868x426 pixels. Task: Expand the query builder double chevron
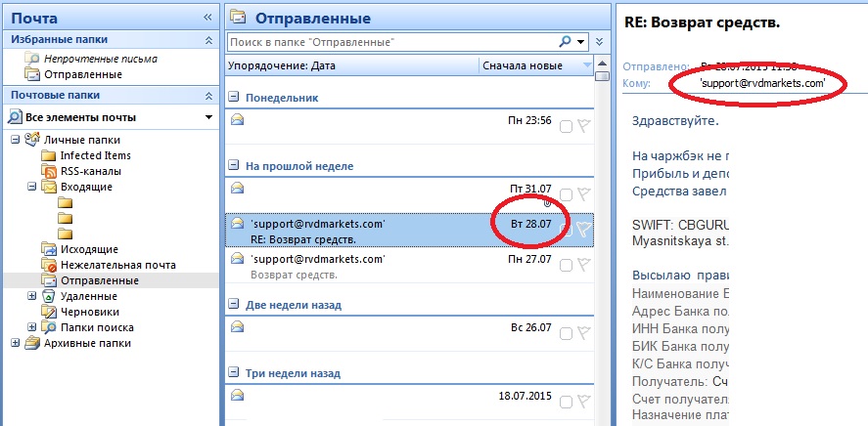599,41
